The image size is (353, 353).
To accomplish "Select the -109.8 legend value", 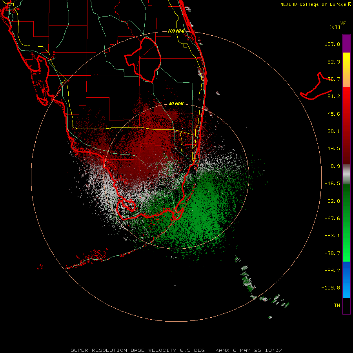I will click(x=331, y=288).
